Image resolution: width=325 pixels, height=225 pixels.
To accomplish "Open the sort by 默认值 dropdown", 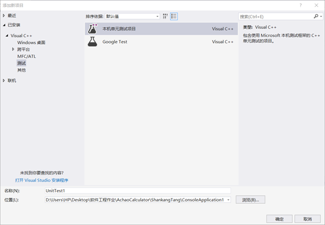I will pos(133,16).
